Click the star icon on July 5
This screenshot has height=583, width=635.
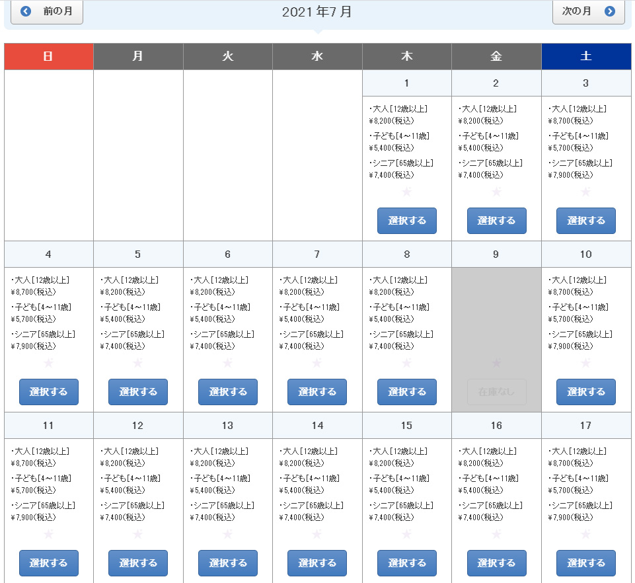coord(137,363)
